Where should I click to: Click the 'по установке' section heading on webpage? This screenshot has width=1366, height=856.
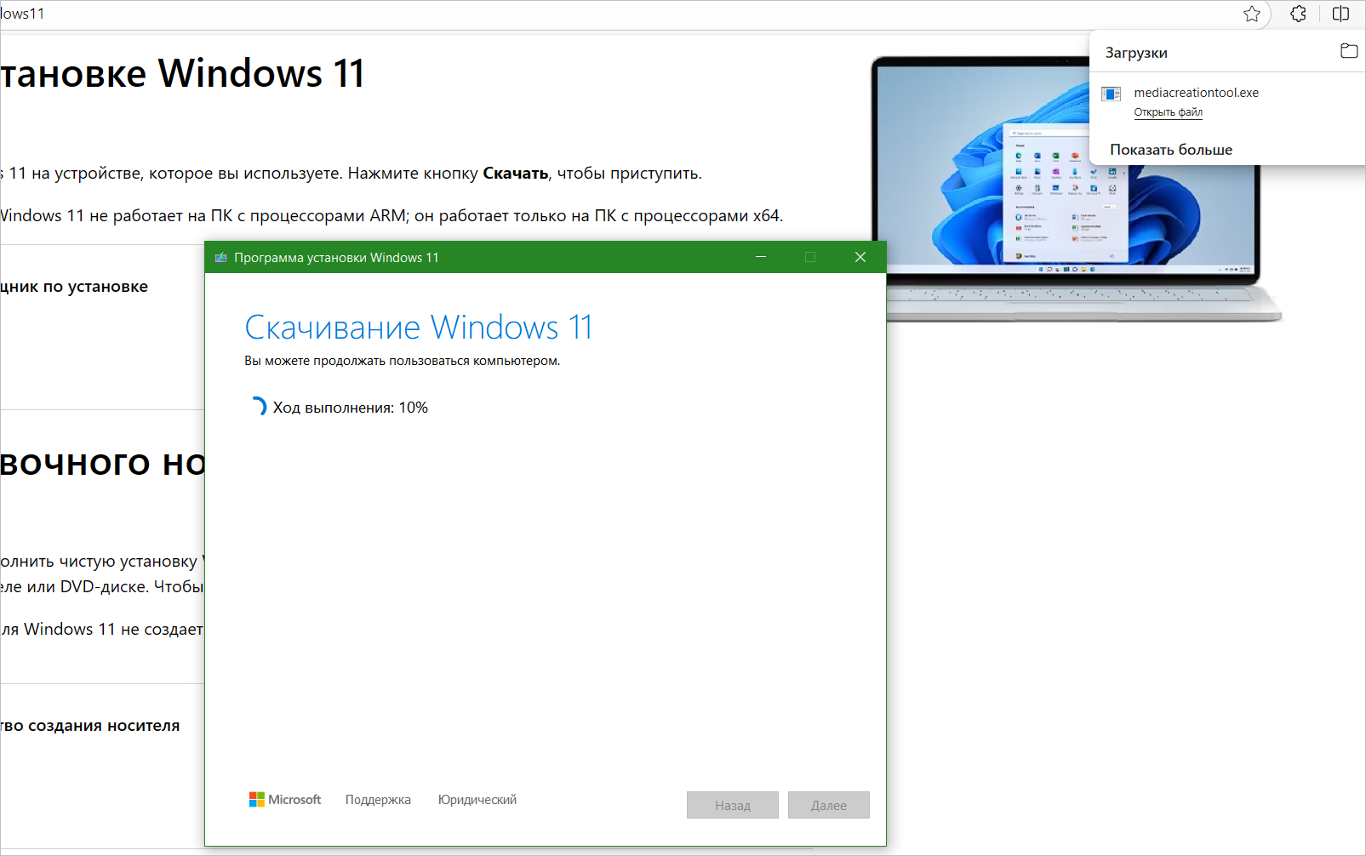74,287
